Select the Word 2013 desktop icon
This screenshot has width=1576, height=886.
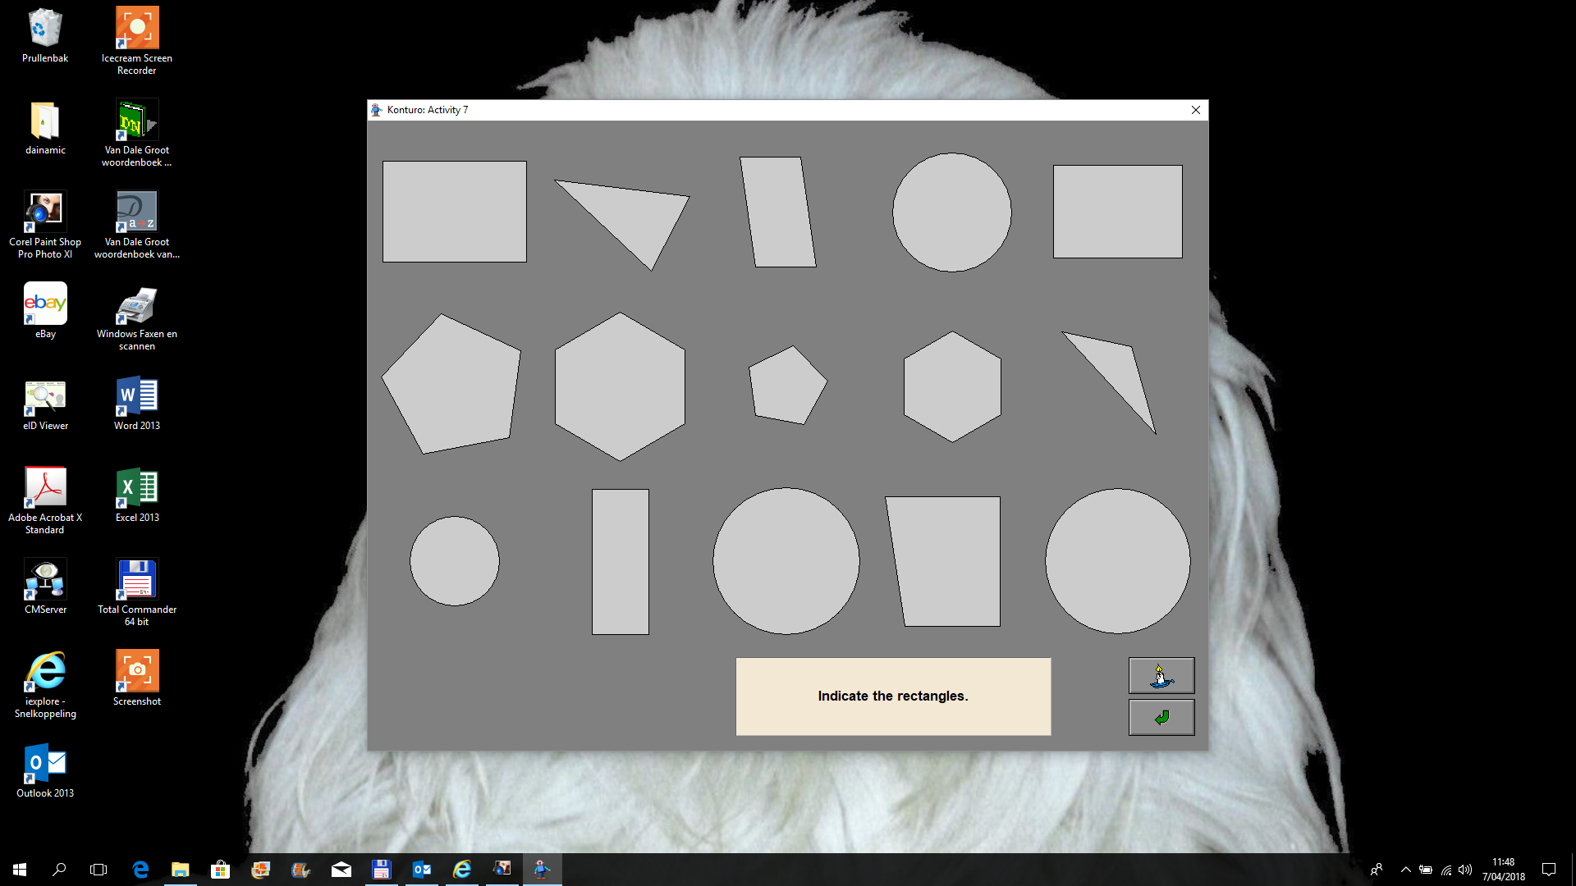pyautogui.click(x=137, y=404)
